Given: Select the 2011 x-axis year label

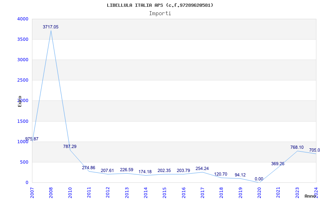Looking at the screenshot, I should (89, 193).
